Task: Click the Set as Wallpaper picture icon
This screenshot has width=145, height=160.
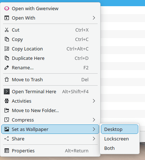Action: [7, 129]
